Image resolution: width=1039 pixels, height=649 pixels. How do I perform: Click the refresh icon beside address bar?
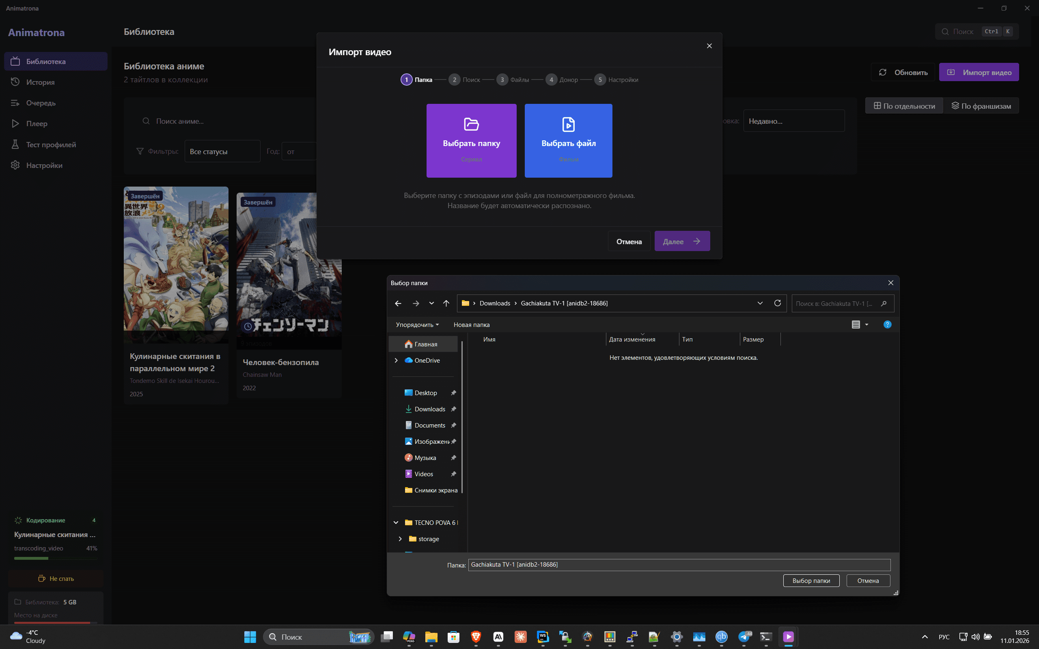[x=777, y=303]
